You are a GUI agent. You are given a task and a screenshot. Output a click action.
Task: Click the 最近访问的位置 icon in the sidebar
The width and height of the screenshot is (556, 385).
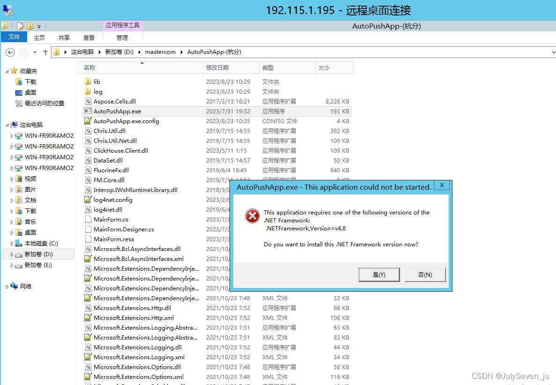click(19, 103)
